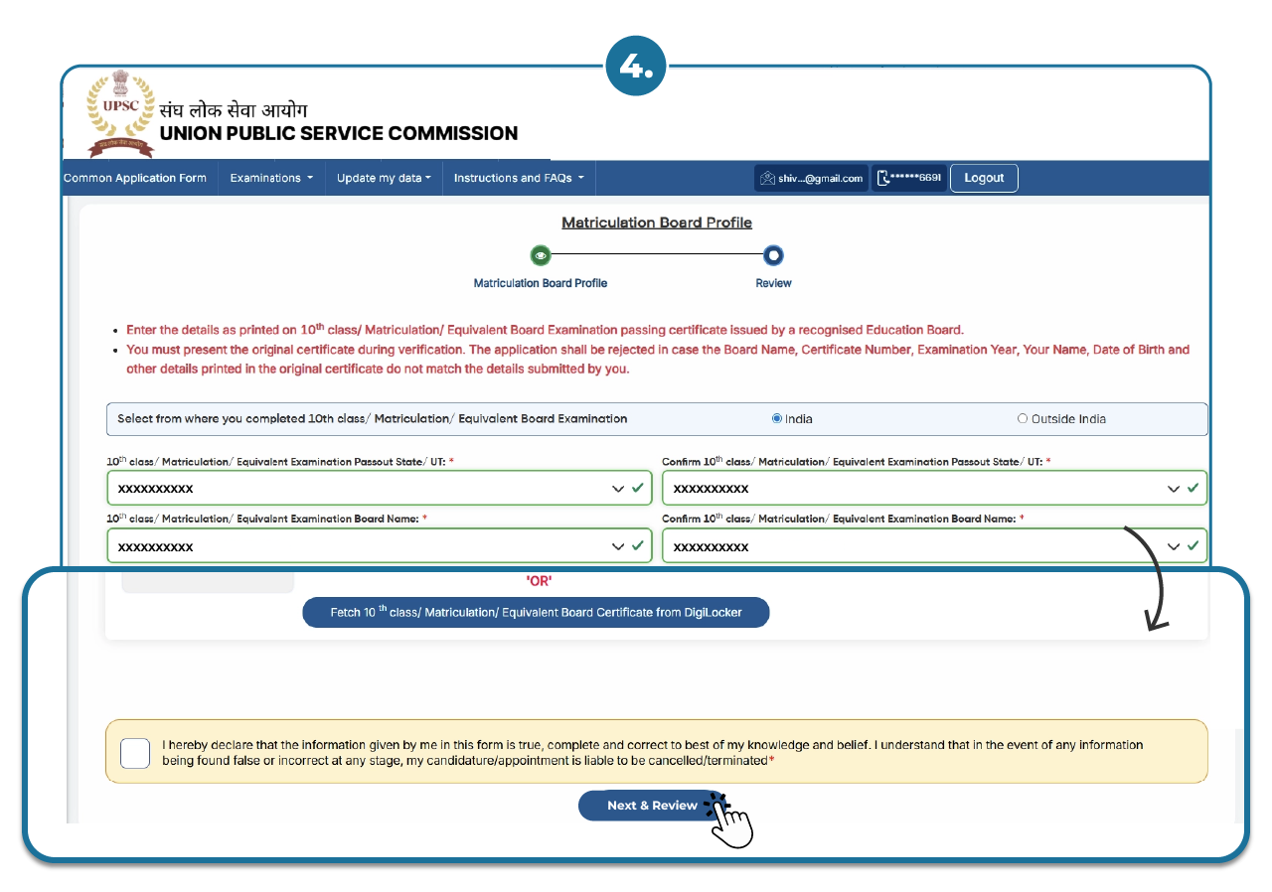The height and width of the screenshot is (892, 1272).
Task: Open the Examination Passout State dropdown
Action: 617,488
